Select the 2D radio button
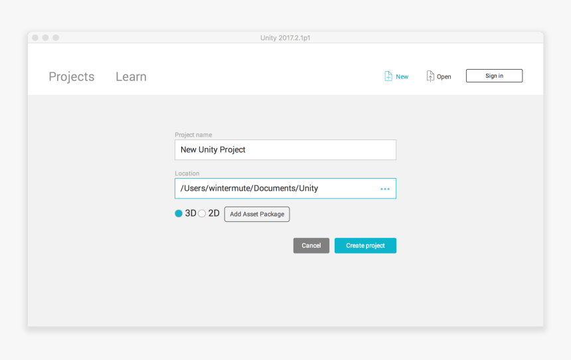 click(x=202, y=213)
